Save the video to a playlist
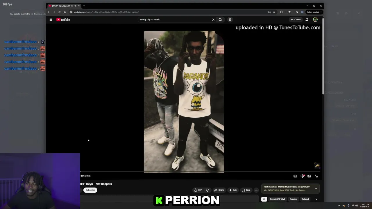The width and height of the screenshot is (372, 209). (246, 190)
